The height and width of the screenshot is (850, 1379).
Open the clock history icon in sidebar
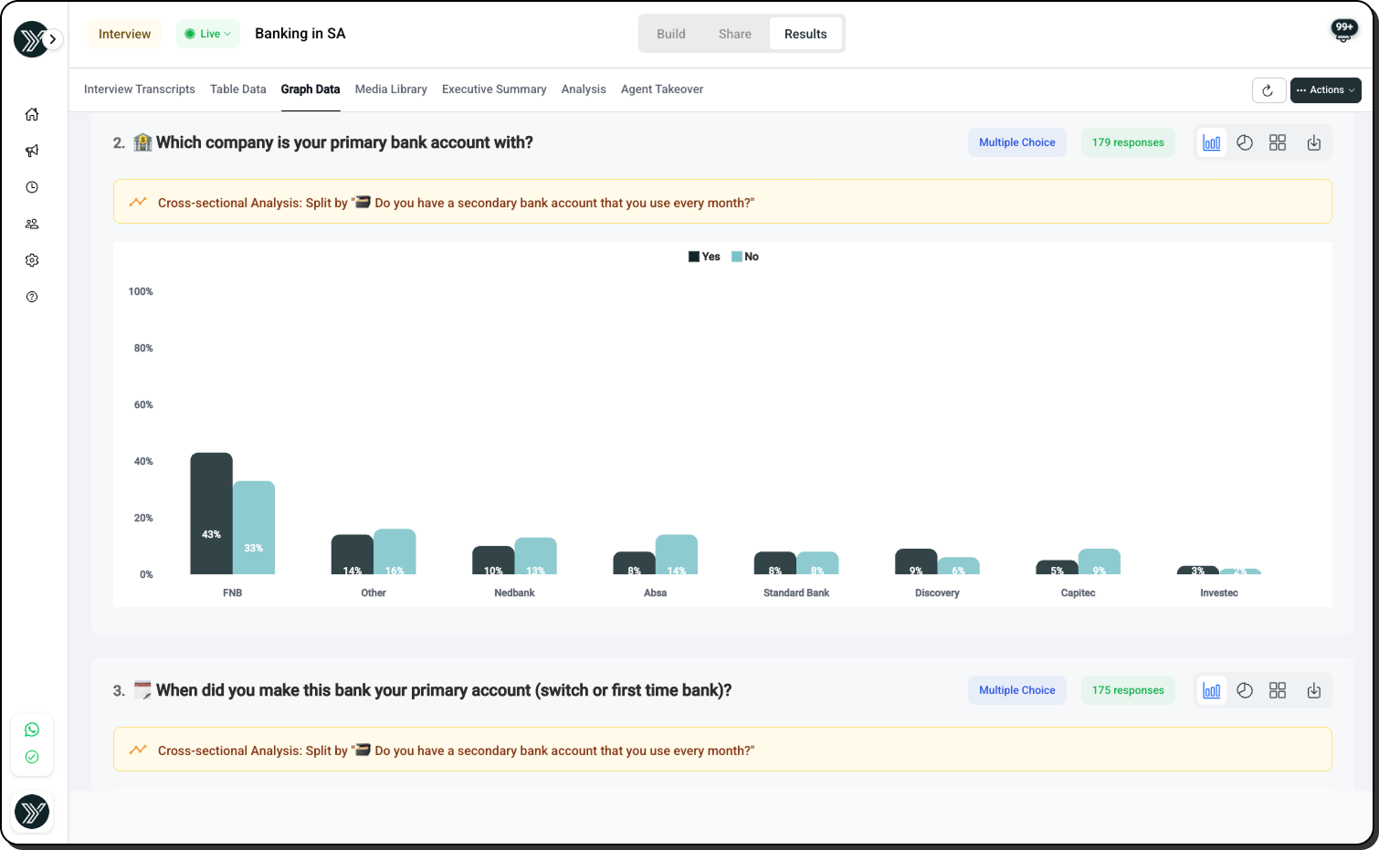coord(32,187)
